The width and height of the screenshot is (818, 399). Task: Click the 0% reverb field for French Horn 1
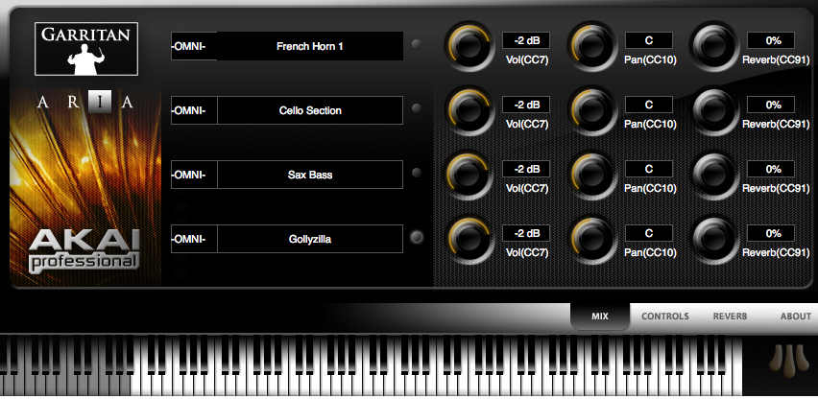tap(771, 40)
